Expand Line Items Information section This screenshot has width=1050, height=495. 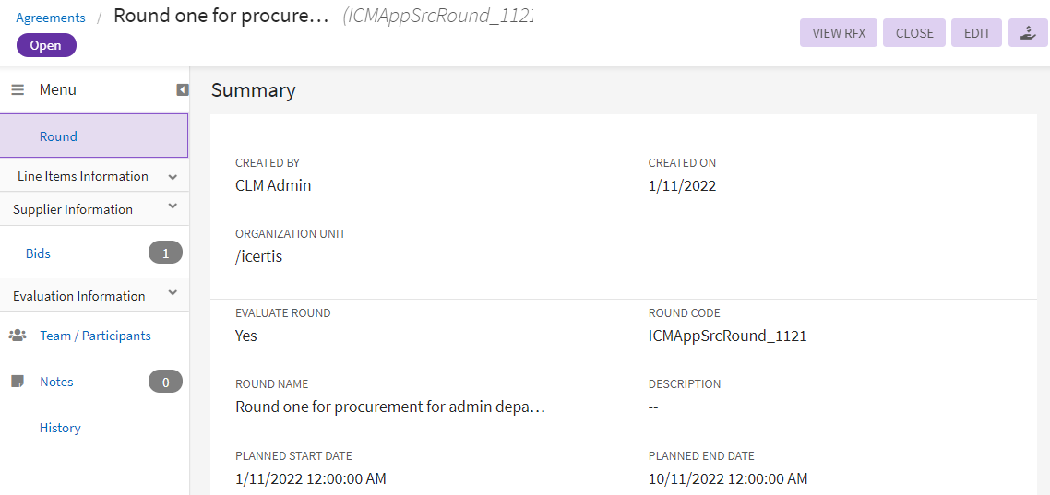pos(173,176)
